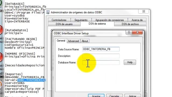Open Agrupación de conexiones tab
Viewport: 172px width, 97px height.
point(110,20)
